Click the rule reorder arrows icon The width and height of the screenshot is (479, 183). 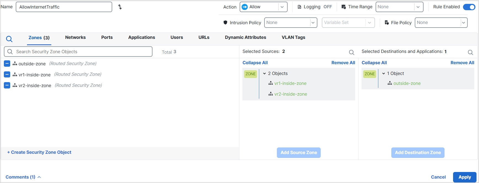click(x=120, y=7)
